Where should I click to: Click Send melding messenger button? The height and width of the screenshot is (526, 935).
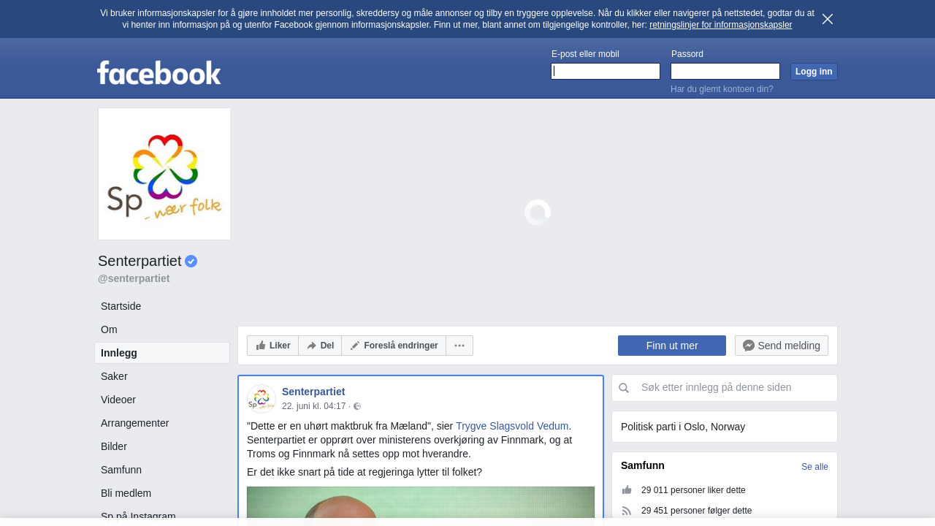tap(782, 346)
